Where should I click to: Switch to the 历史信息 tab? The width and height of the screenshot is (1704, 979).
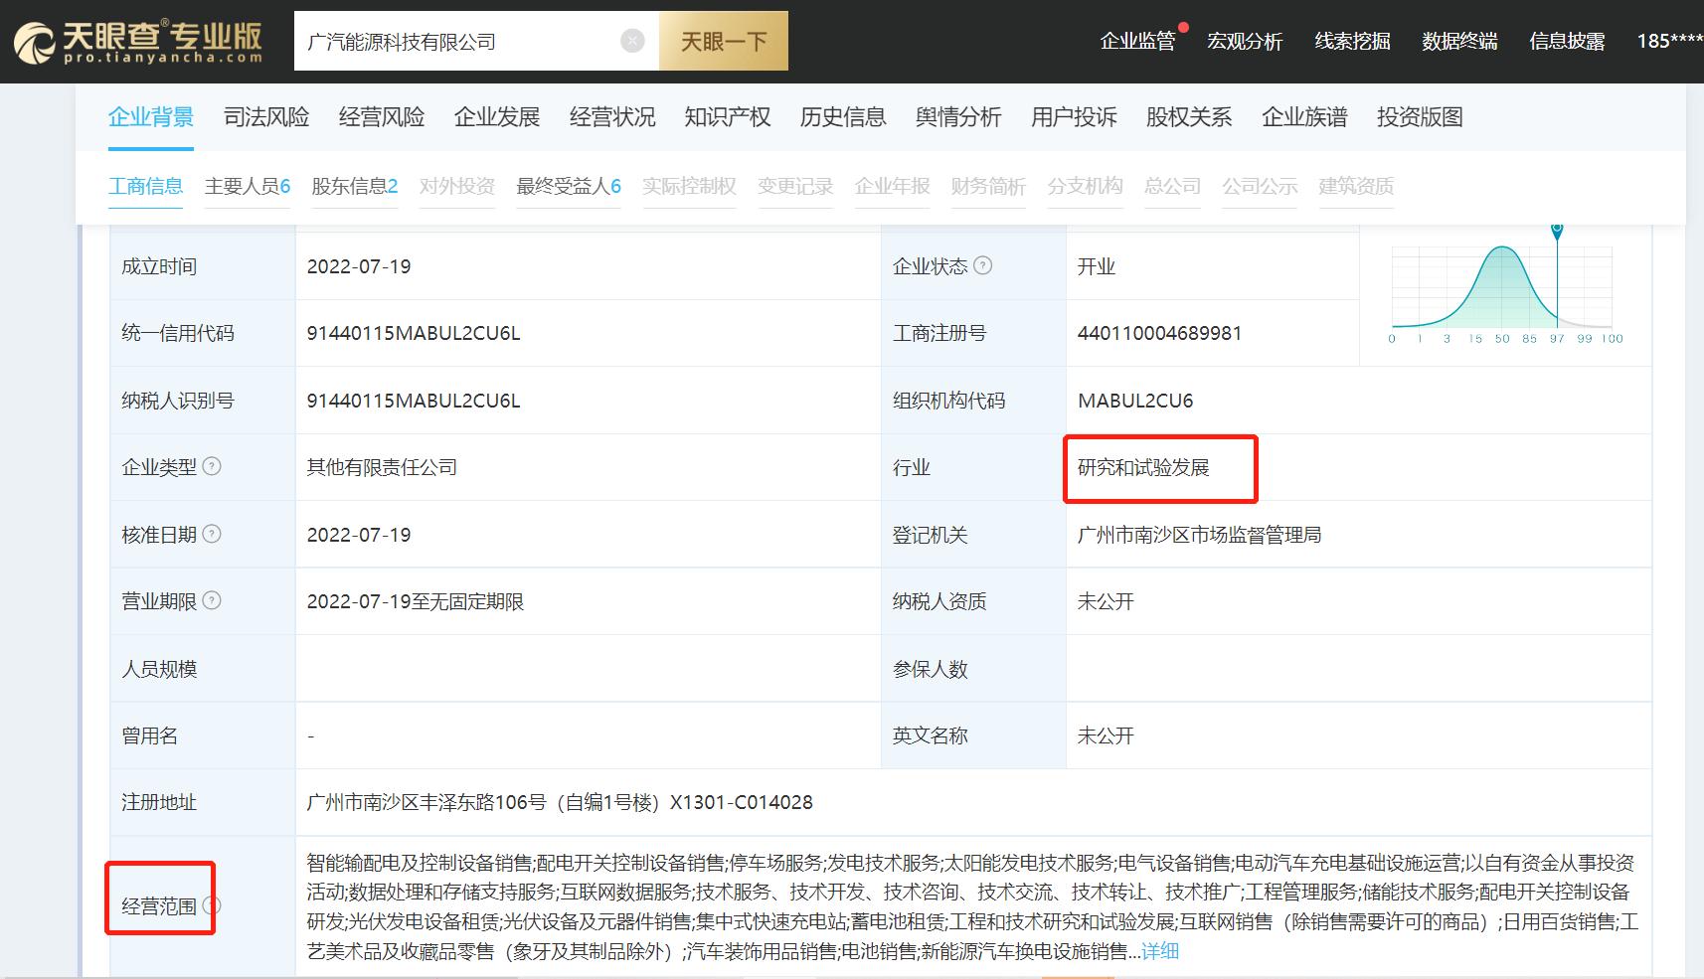843,117
